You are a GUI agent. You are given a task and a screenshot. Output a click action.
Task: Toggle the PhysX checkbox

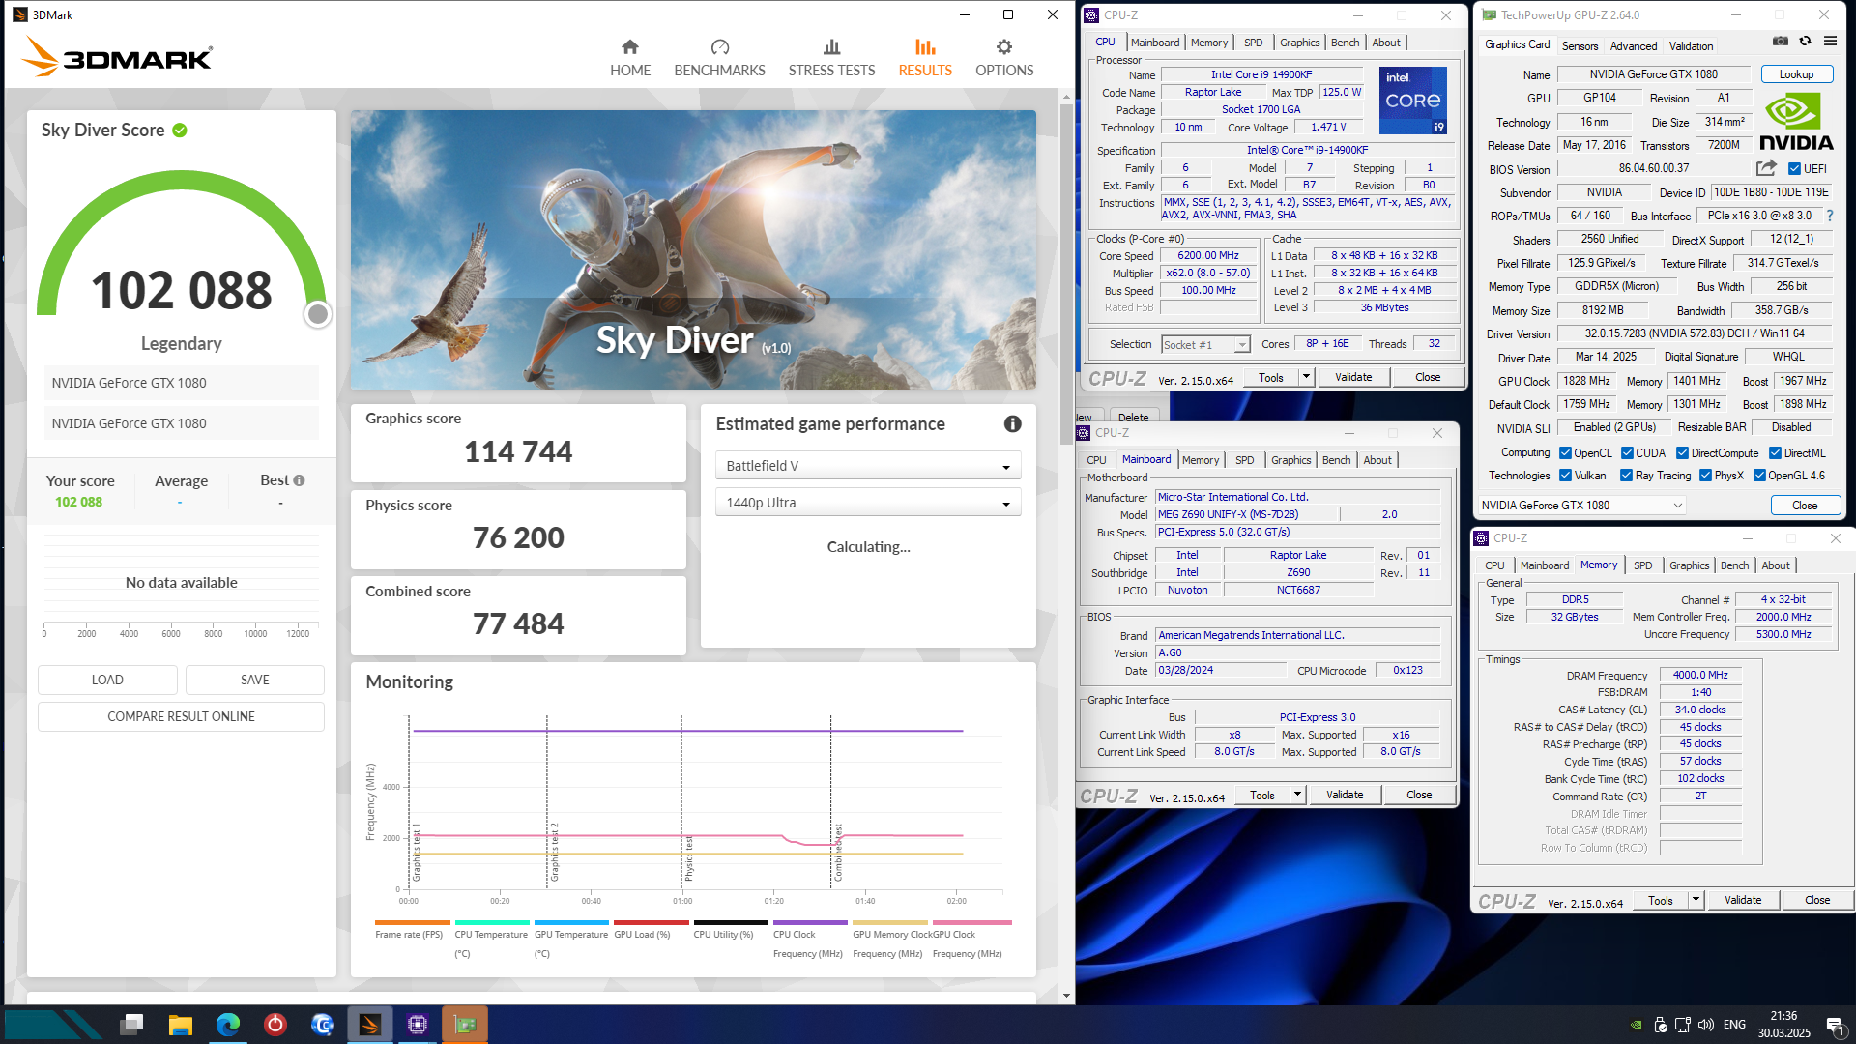click(1705, 476)
